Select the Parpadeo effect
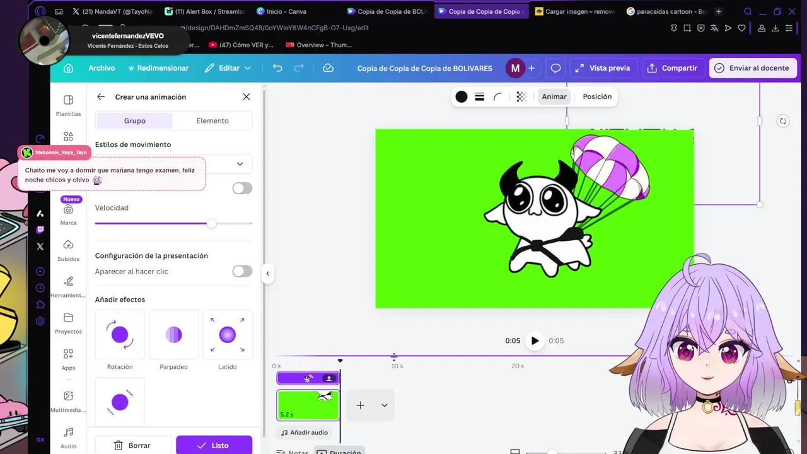This screenshot has height=454, width=807. click(173, 335)
